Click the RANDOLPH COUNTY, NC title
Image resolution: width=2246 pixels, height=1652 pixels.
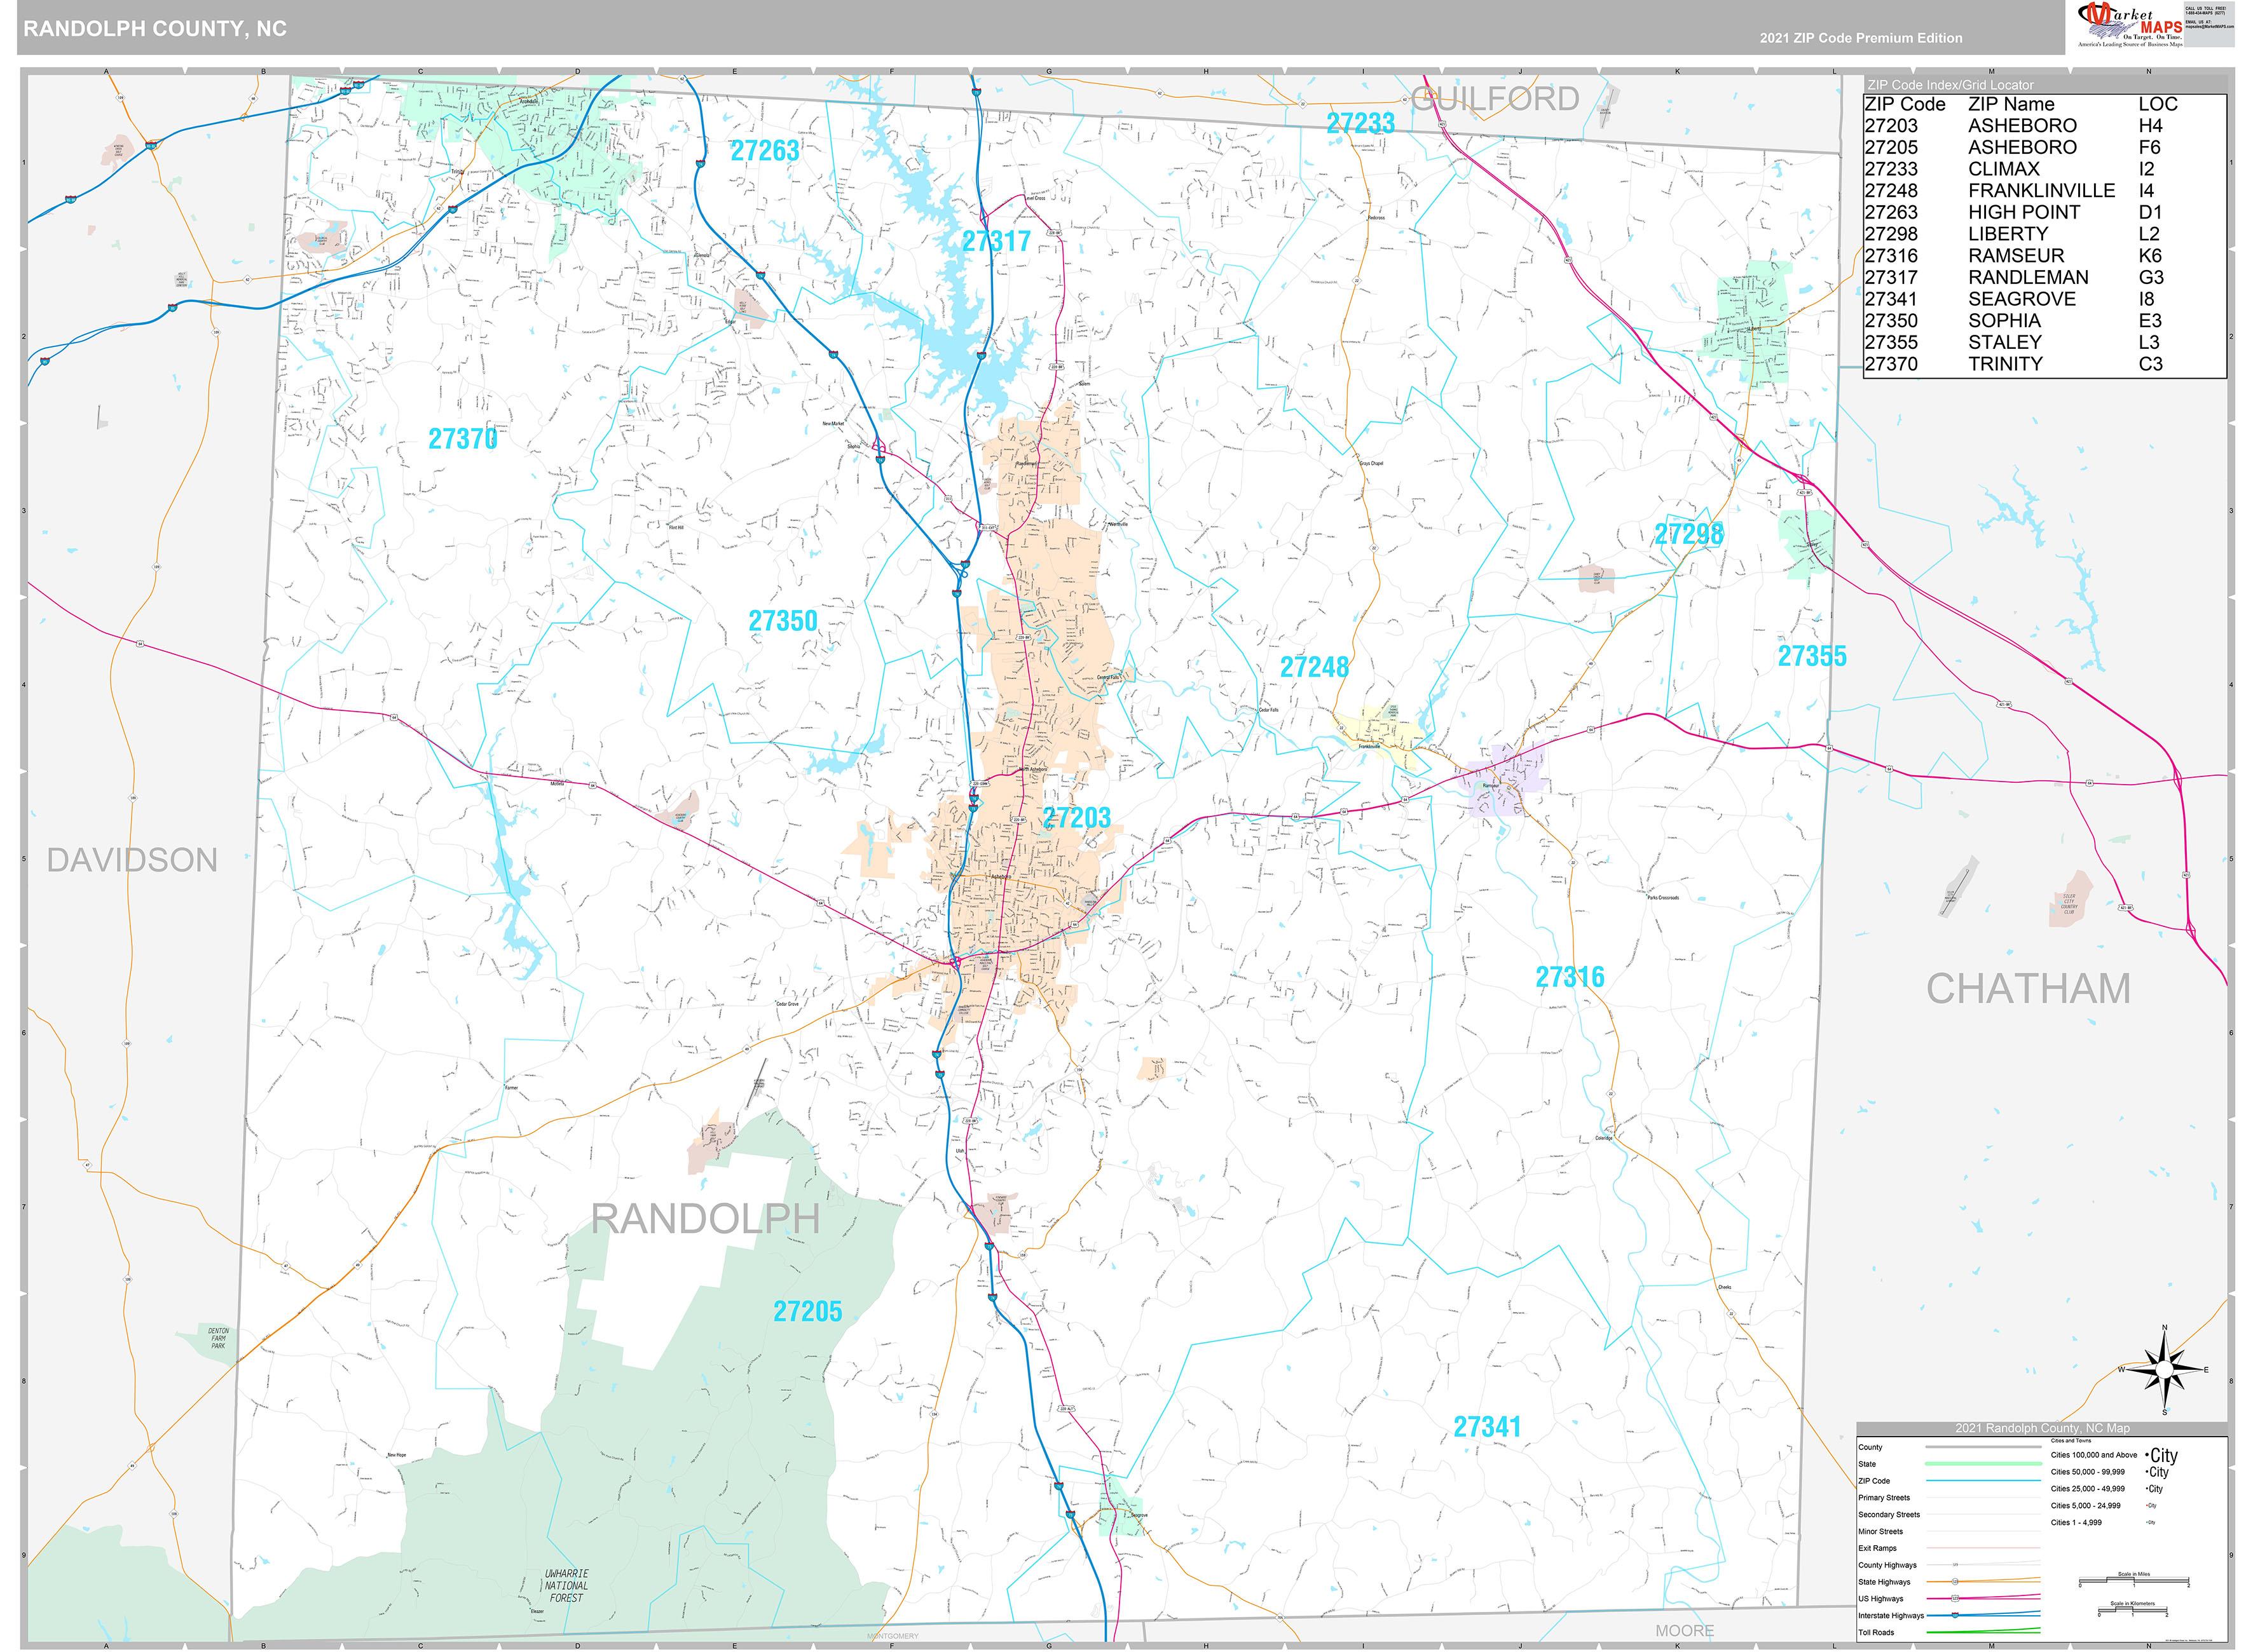pyautogui.click(x=155, y=29)
